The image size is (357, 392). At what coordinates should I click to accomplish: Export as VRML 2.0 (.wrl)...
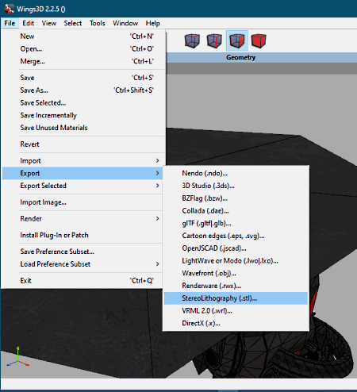236,311
